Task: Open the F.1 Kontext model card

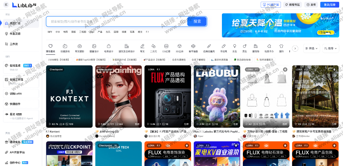Action: pyautogui.click(x=69, y=96)
